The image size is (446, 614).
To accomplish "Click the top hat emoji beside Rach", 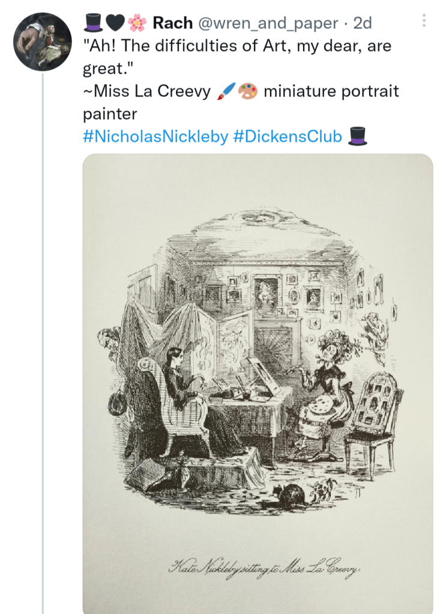I will (x=94, y=23).
